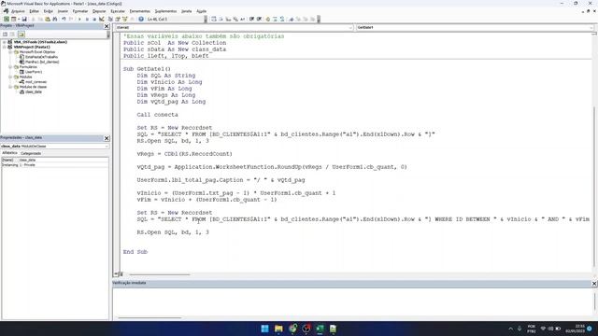
Task: Outdent the code with the Outdent icon
Action: pos(259,19)
